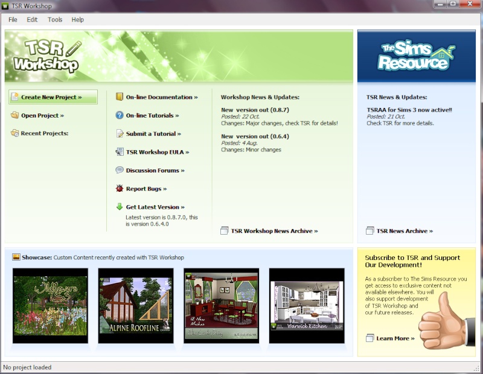
Task: Open the Alpine Roofline showcase thumbnail
Action: (136, 306)
